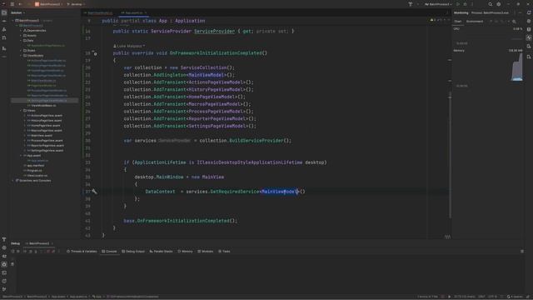Screen dimensions: 533x300
Task: Open Monitoring chart icon in right strip
Action: [x=529, y=37]
